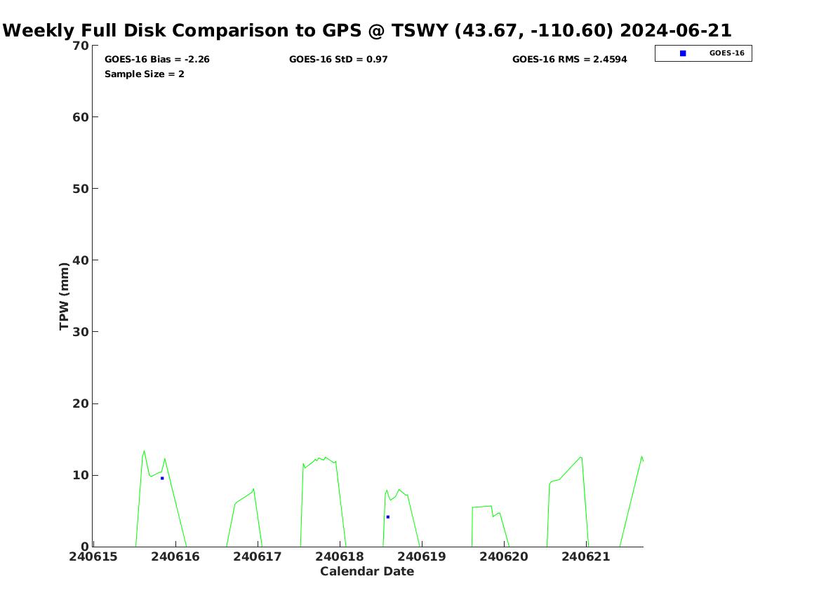This screenshot has width=819, height=614.
Task: Click the GOES-16 StD = 0.97 text
Action: coord(338,60)
